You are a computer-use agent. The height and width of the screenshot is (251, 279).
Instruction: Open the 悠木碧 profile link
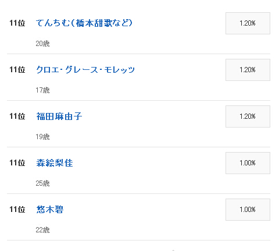(x=50, y=210)
